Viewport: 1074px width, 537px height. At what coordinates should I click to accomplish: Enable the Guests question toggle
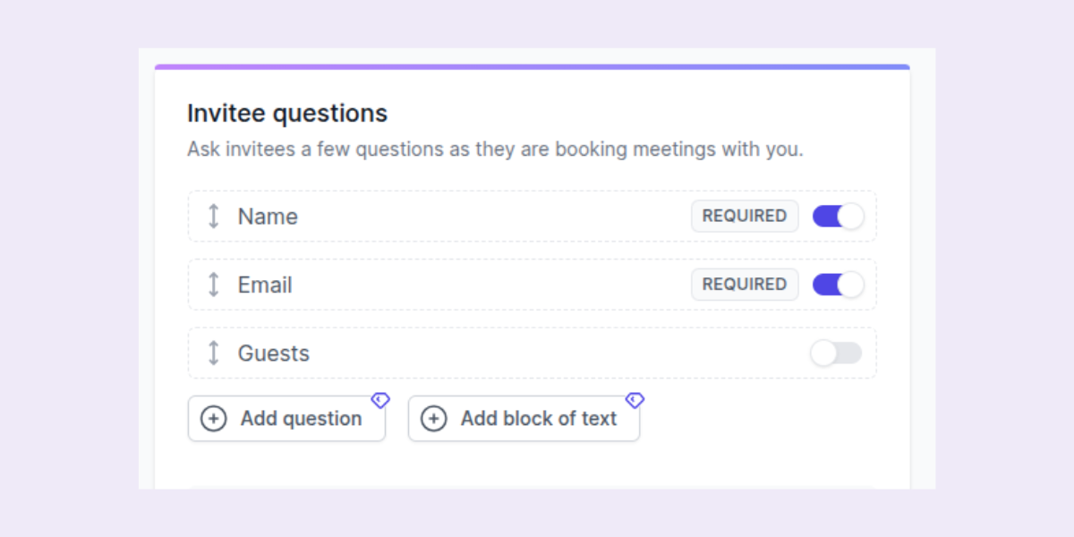(836, 353)
